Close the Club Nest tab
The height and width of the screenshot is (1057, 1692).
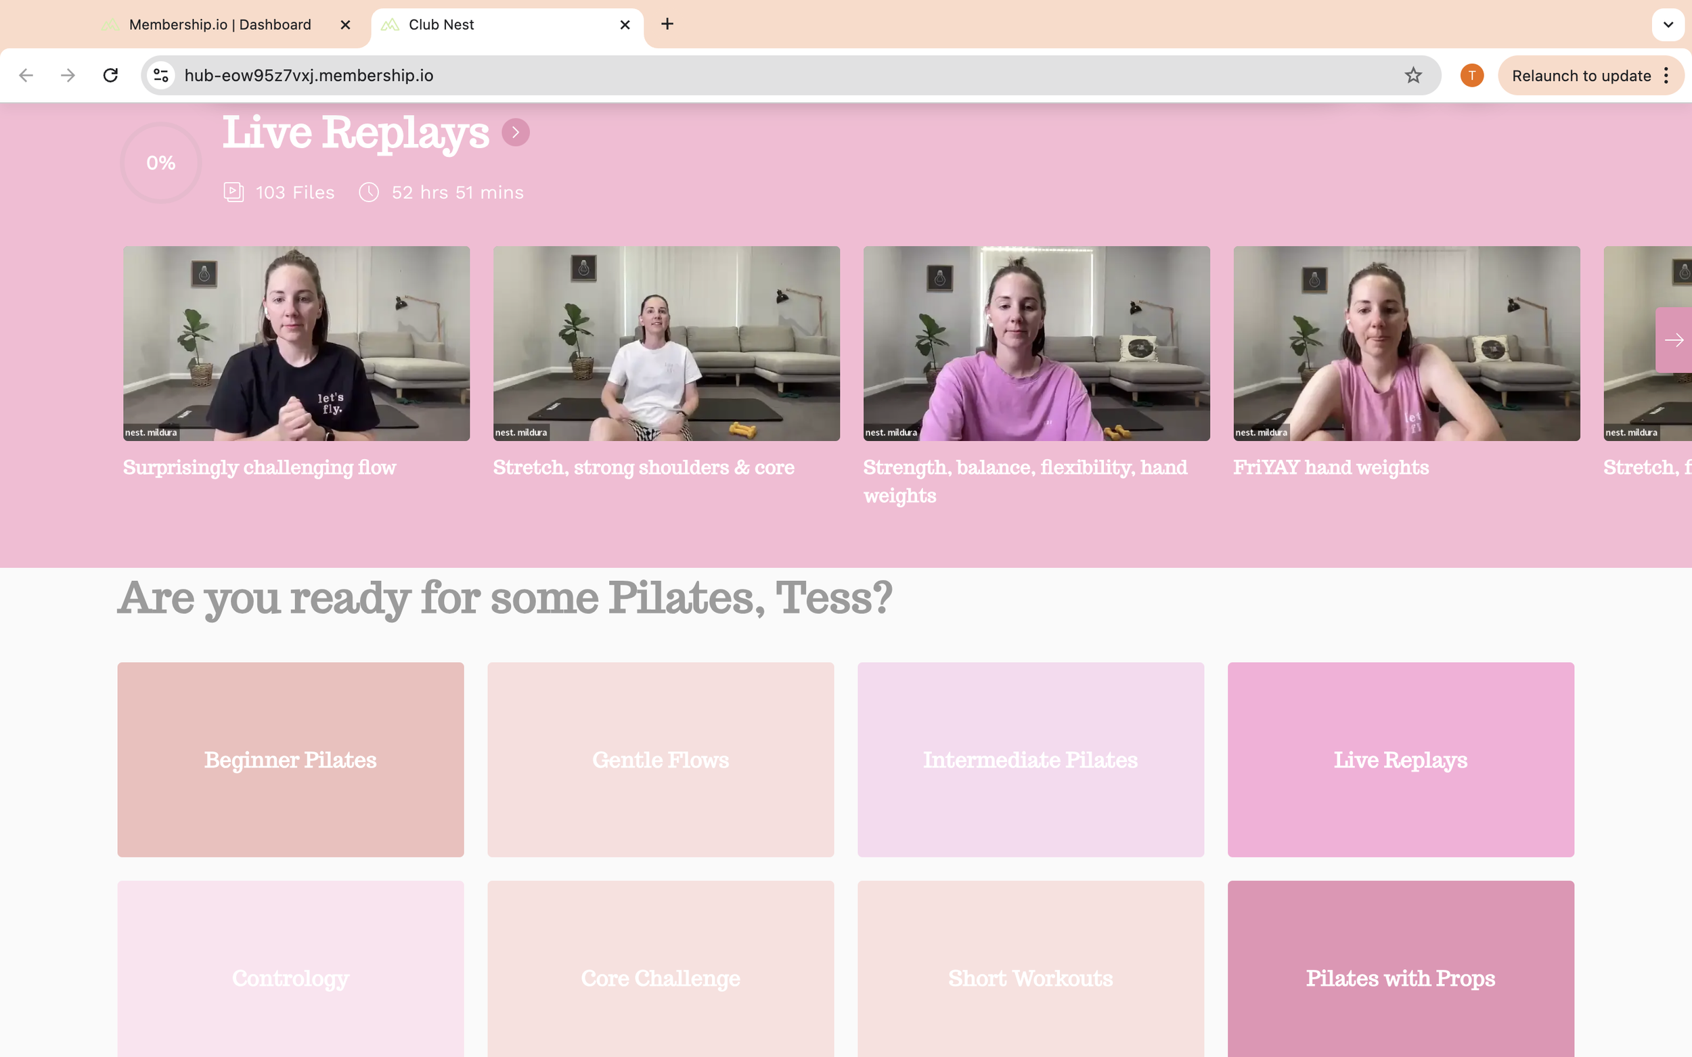point(625,24)
